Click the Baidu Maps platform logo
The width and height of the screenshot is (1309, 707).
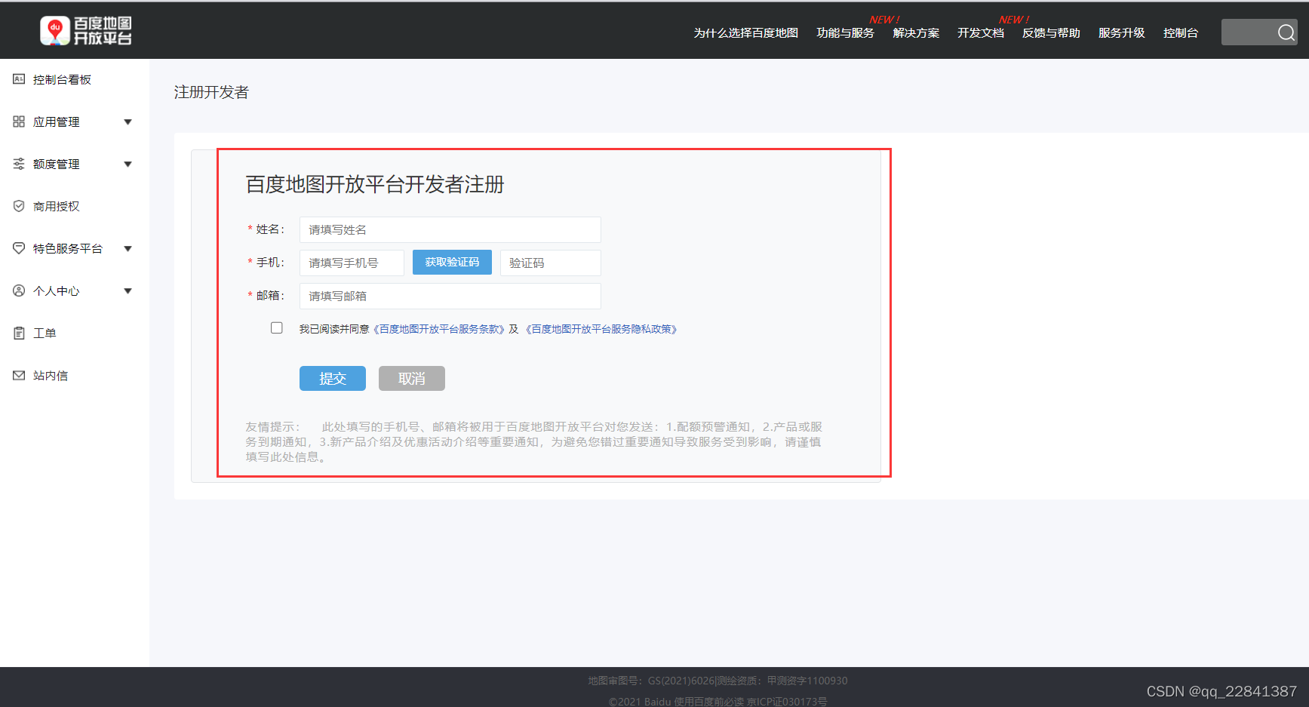coord(87,30)
